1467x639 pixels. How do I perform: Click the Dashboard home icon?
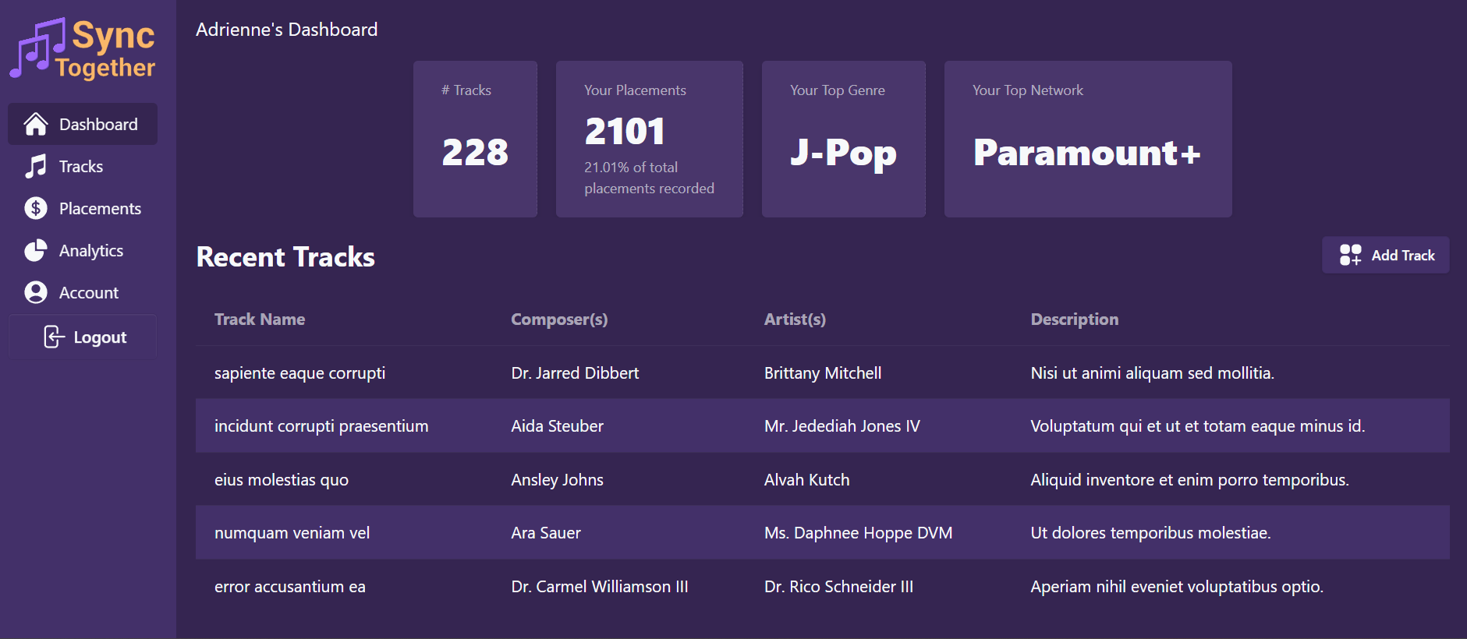(36, 124)
